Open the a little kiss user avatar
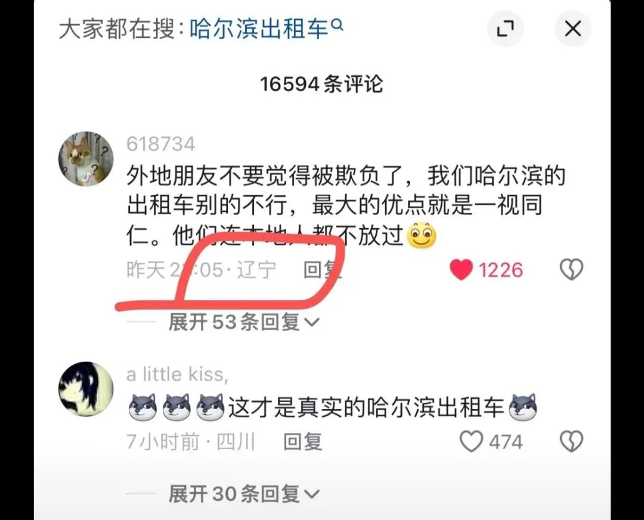 pyautogui.click(x=86, y=389)
